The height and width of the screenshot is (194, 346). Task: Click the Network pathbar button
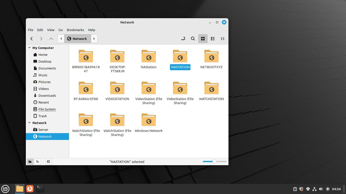78,39
